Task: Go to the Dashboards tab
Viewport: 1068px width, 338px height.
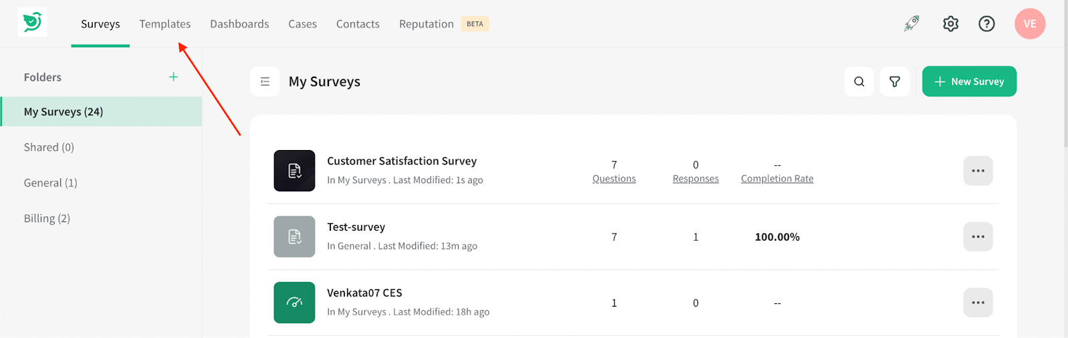Action: 240,24
